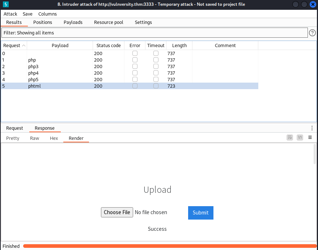
Task: Toggle the Timeout checkbox in the php3 row
Action: tap(156, 66)
